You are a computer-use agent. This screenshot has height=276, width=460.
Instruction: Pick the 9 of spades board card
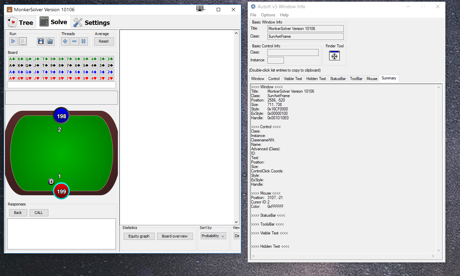coord(53,65)
